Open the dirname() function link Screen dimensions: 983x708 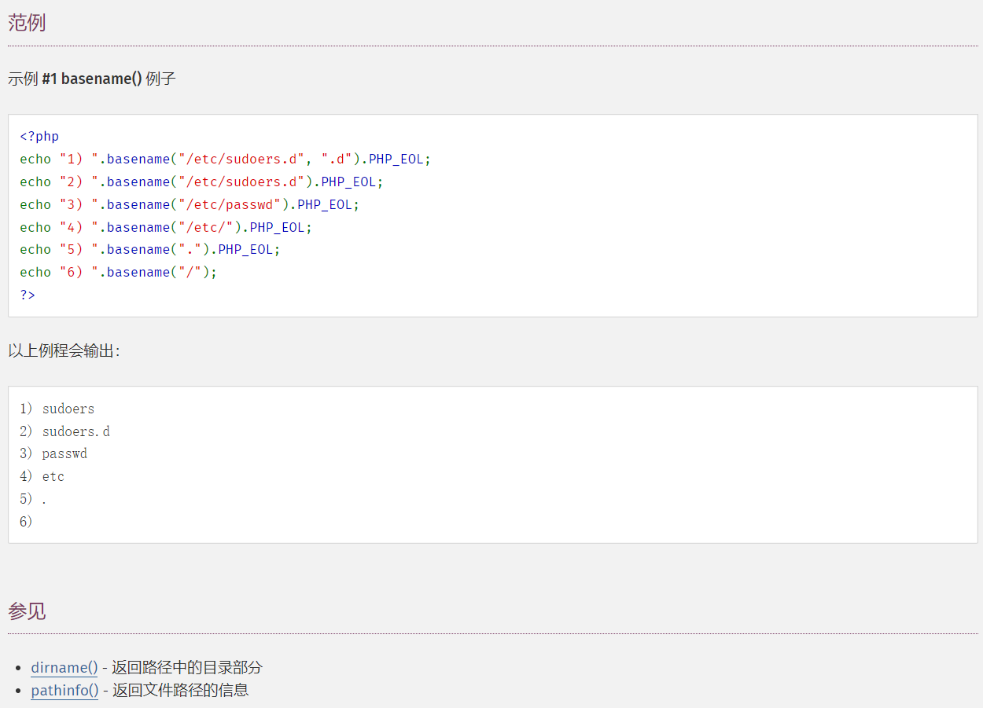[64, 668]
